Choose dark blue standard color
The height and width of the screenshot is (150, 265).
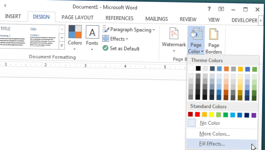(x=247, y=115)
